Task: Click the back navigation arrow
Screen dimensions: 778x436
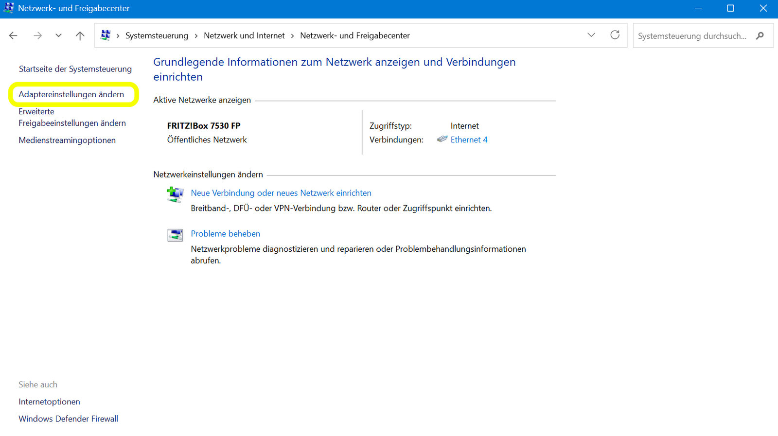Action: coord(13,35)
